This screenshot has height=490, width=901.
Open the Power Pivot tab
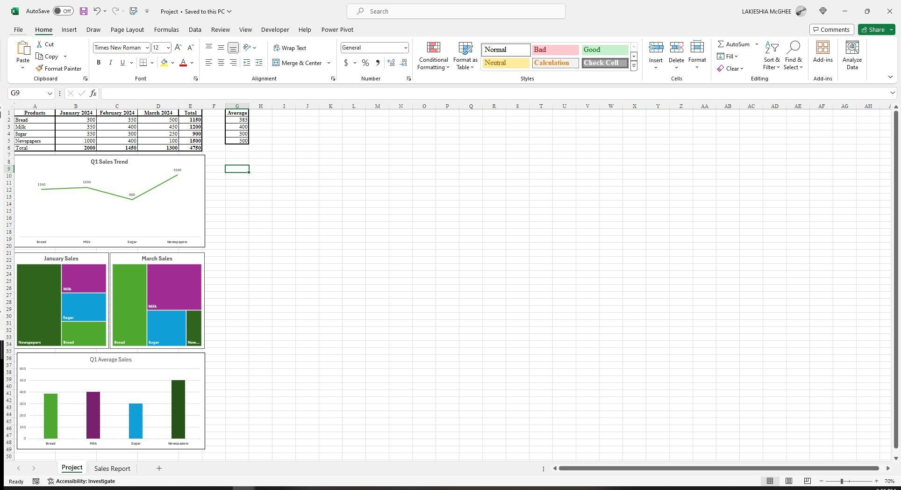pyautogui.click(x=337, y=29)
